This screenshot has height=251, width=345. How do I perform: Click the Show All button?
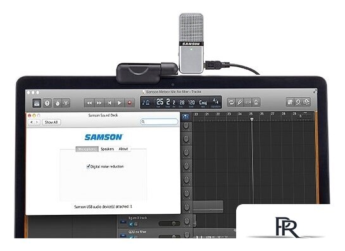pos(51,122)
